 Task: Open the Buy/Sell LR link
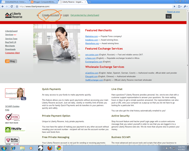tap(11, 42)
